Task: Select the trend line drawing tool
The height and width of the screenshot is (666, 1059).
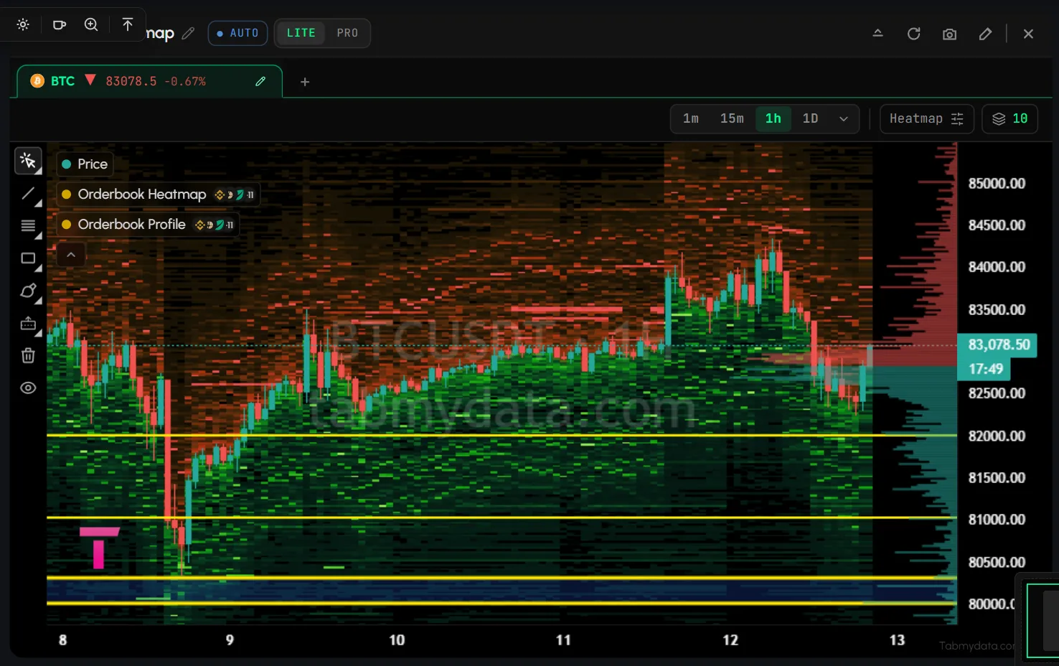Action: click(28, 194)
